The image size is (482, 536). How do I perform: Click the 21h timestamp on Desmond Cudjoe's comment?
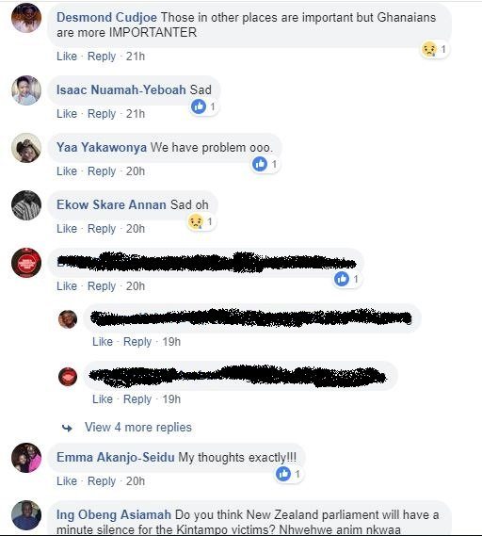coord(136,57)
